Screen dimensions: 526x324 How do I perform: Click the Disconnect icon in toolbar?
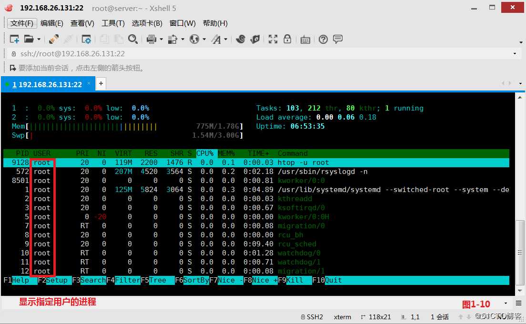[68, 39]
